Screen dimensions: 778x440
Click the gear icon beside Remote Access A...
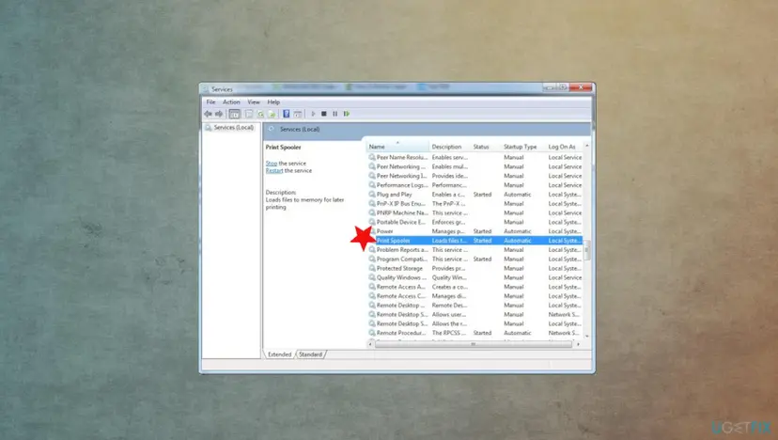(372, 287)
